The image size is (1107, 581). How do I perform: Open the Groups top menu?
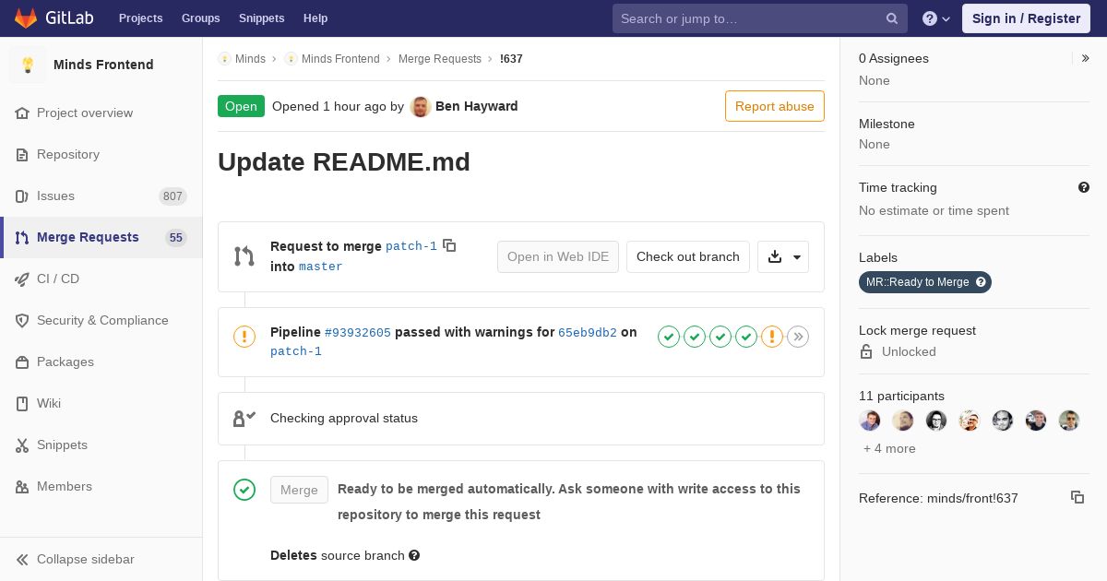pos(200,18)
